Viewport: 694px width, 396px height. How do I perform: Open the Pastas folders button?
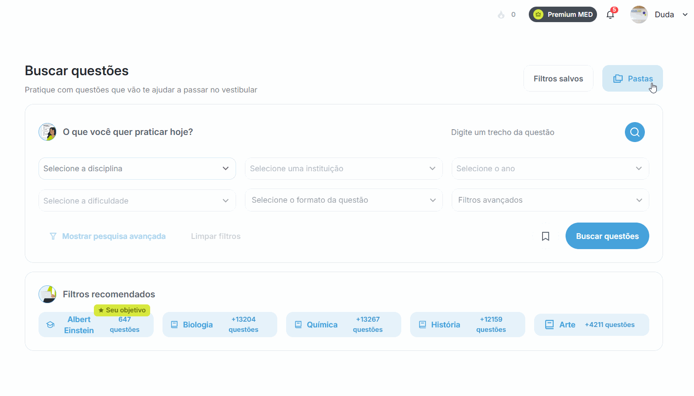pos(632,79)
